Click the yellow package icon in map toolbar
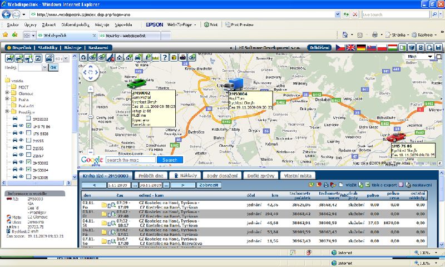 click(174, 58)
